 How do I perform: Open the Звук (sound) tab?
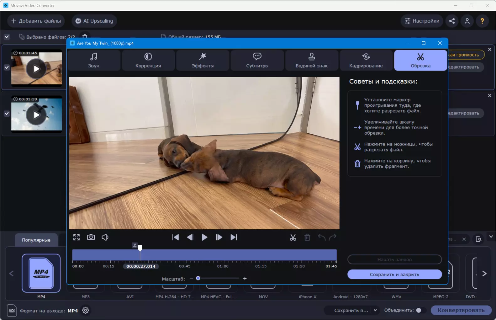[94, 60]
